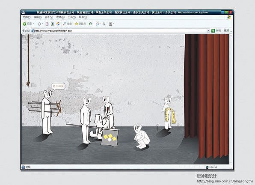Click the vertical scrollbar up arrow
Viewport: 255px width, 185px height.
tap(231, 35)
